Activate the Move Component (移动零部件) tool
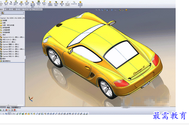The image size is (189, 125). pos(27,3)
